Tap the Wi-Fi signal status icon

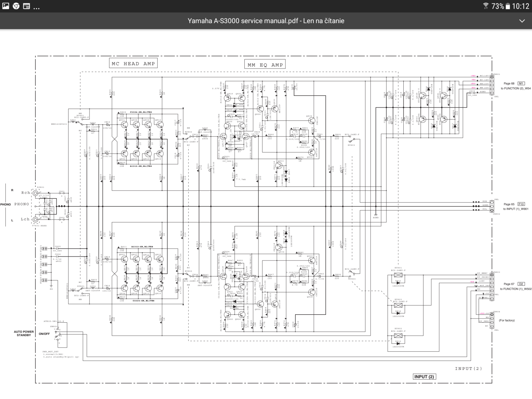485,6
